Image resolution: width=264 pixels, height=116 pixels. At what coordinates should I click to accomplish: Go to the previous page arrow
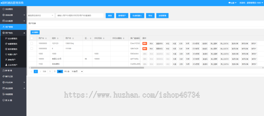[31, 71]
